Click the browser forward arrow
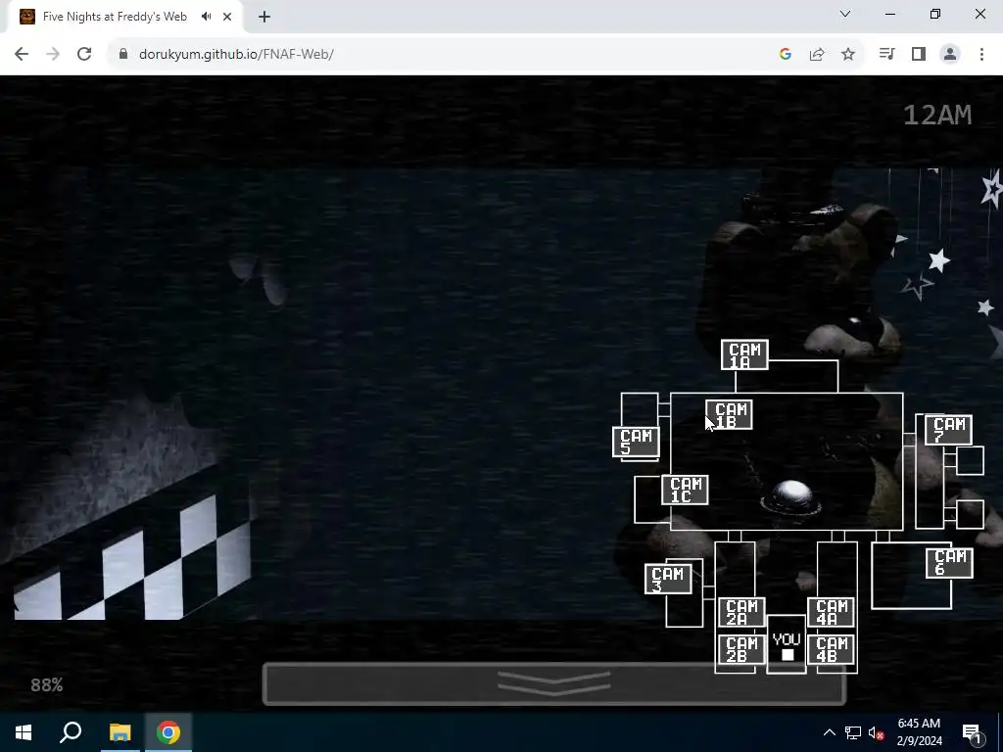The width and height of the screenshot is (1003, 752). coord(53,55)
